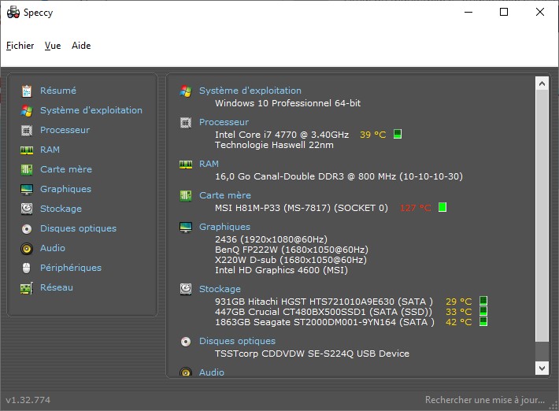
Task: Click the Audio speaker icon in sidebar
Action: (27, 248)
